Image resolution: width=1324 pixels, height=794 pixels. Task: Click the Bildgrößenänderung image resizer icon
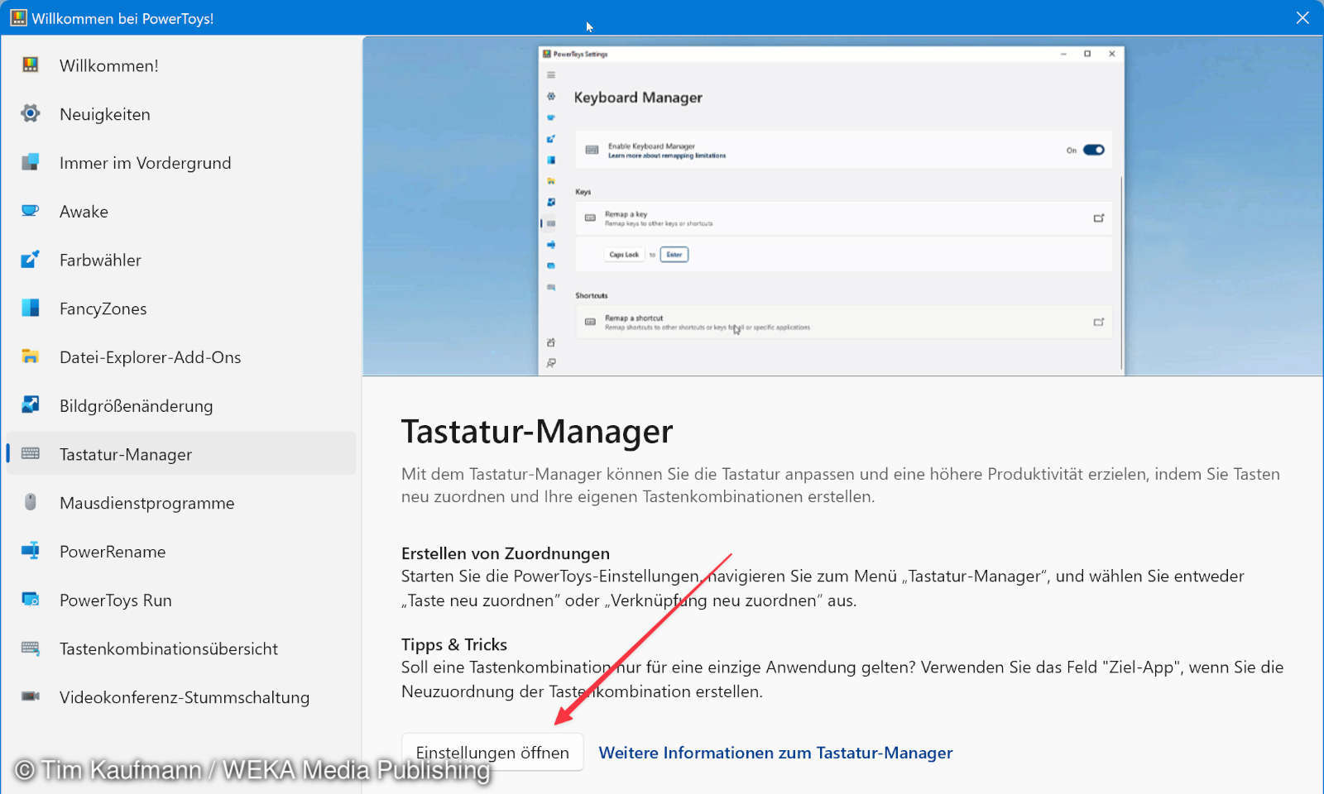(30, 405)
